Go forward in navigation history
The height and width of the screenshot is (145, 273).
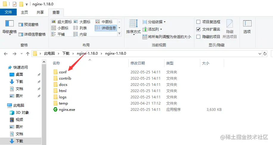pyautogui.click(x=14, y=54)
